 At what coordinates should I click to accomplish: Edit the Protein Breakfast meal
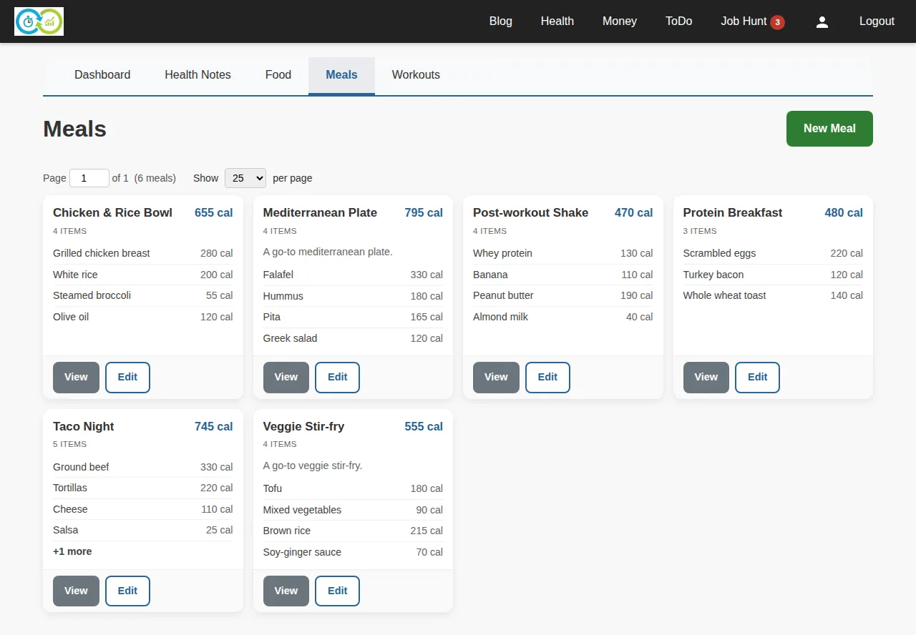[x=757, y=378]
